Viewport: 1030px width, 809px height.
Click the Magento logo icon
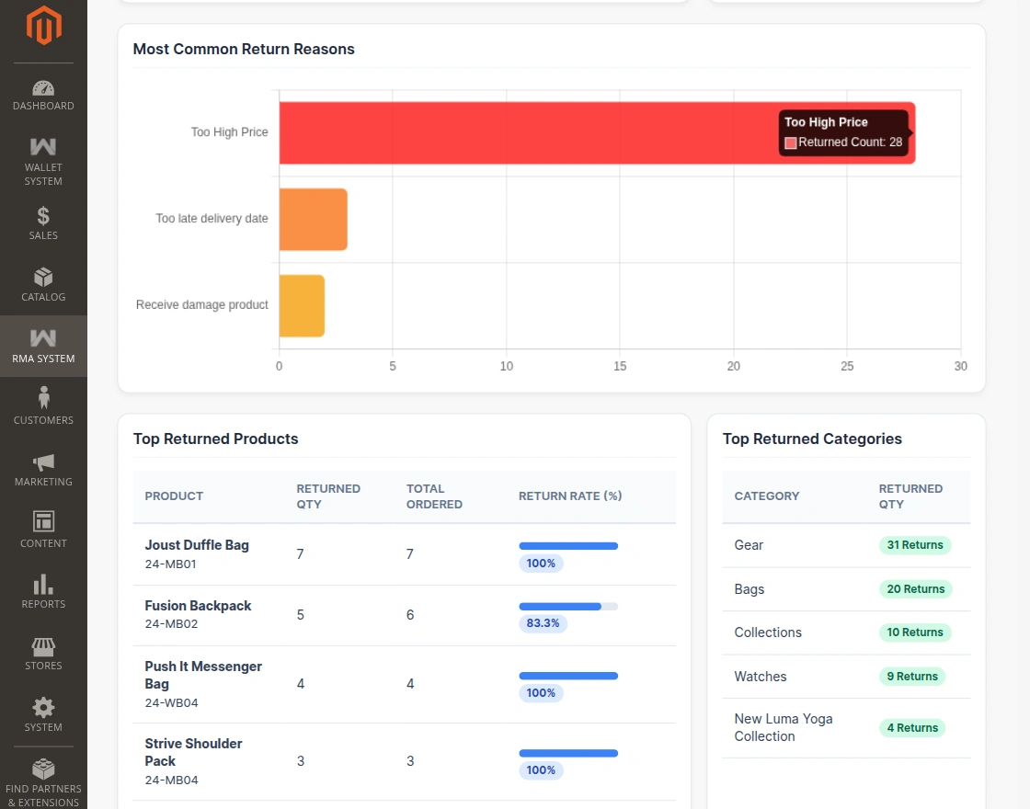[43, 25]
